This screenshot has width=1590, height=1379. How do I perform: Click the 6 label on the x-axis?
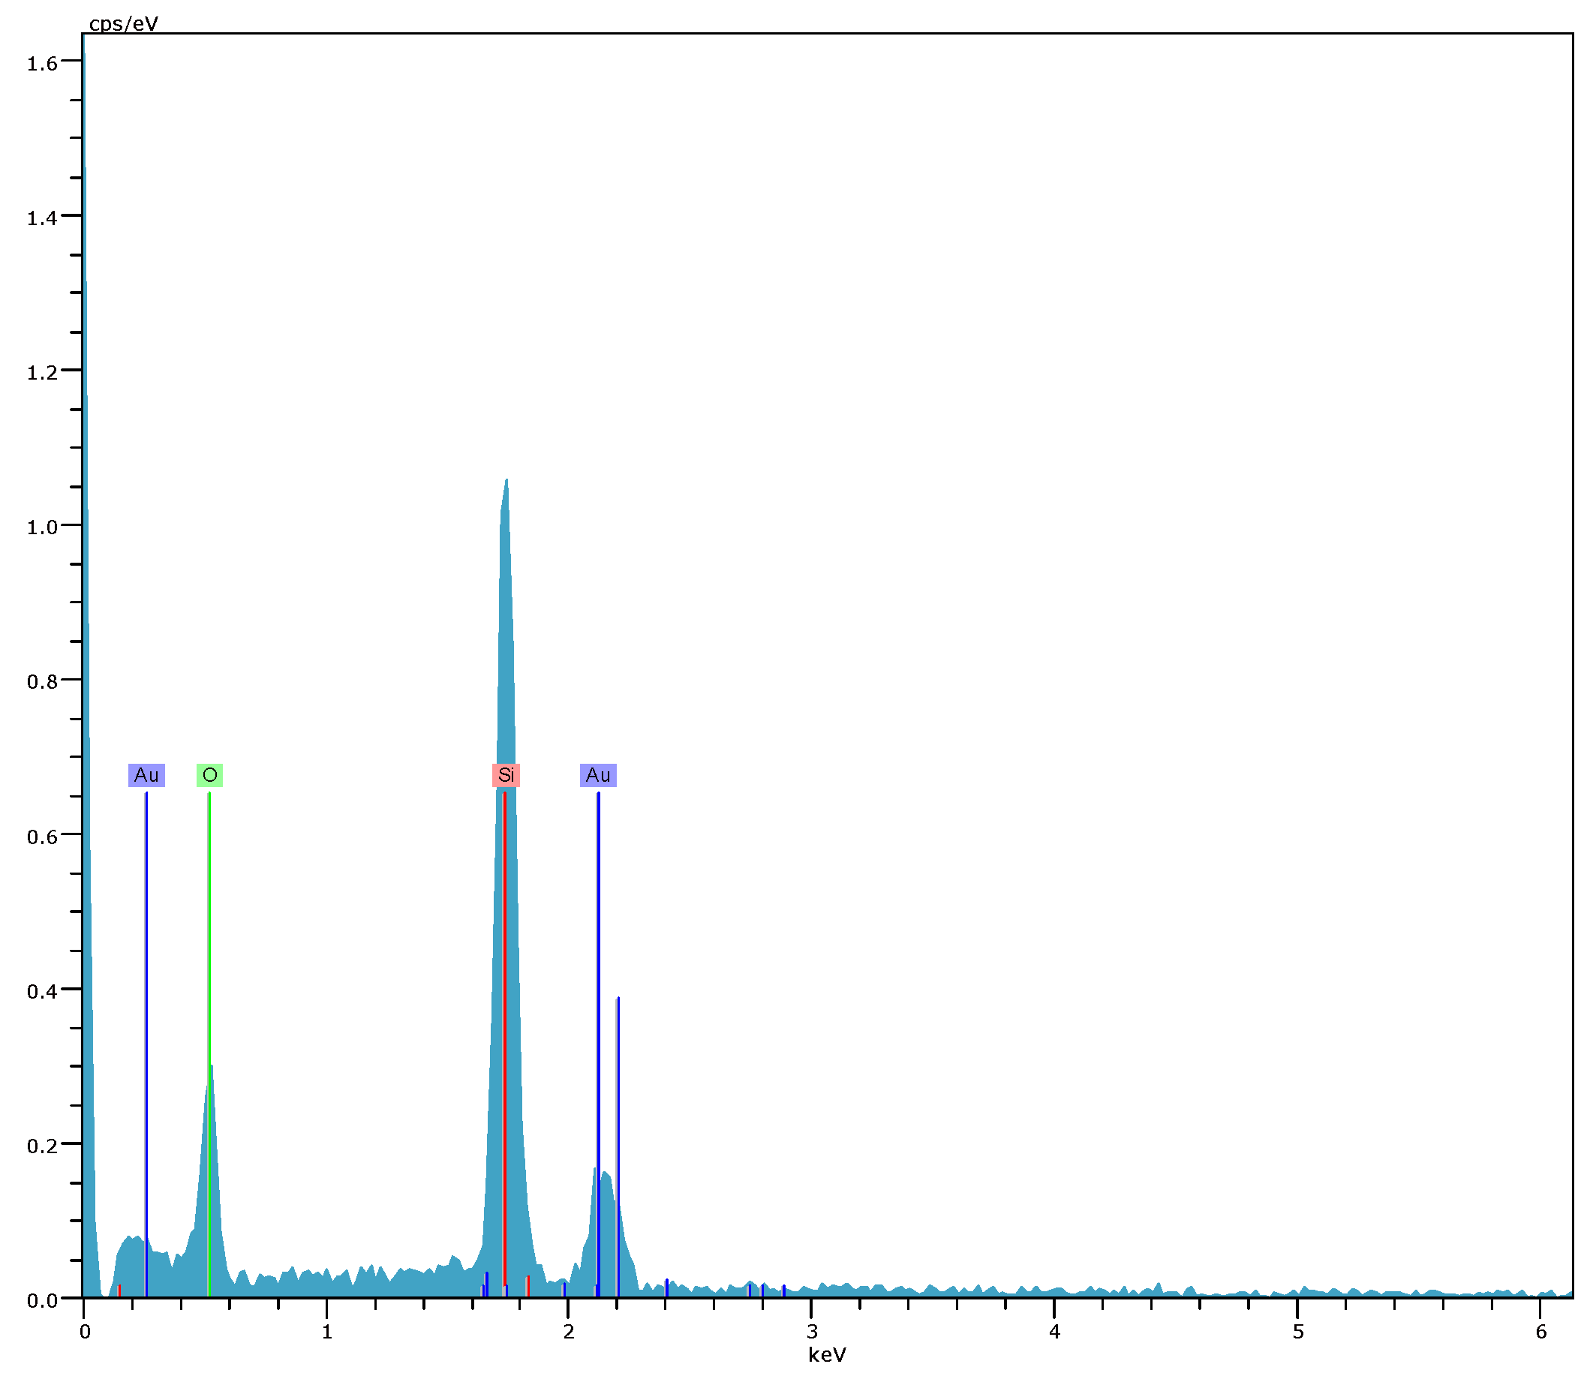(x=1540, y=1332)
